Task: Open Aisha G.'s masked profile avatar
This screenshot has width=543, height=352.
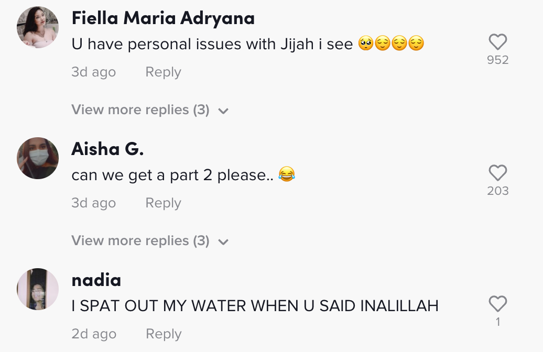Action: click(x=38, y=158)
